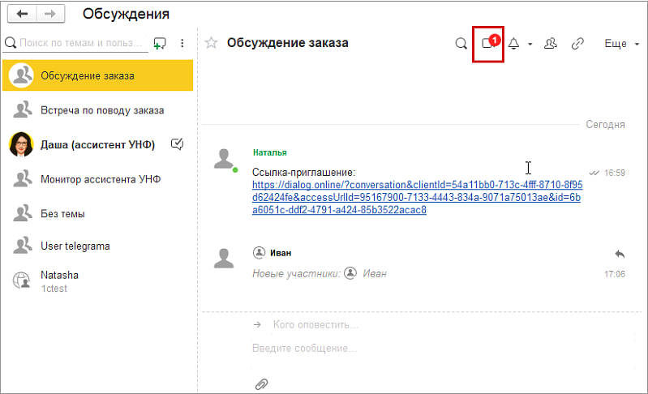This screenshot has height=394, width=648.
Task: Click the Сегодня date separator label
Action: (605, 124)
